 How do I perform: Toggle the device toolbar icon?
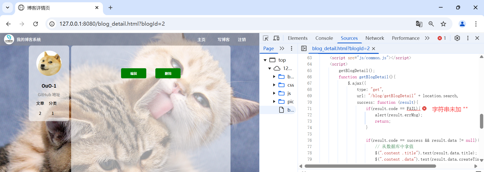pos(276,38)
